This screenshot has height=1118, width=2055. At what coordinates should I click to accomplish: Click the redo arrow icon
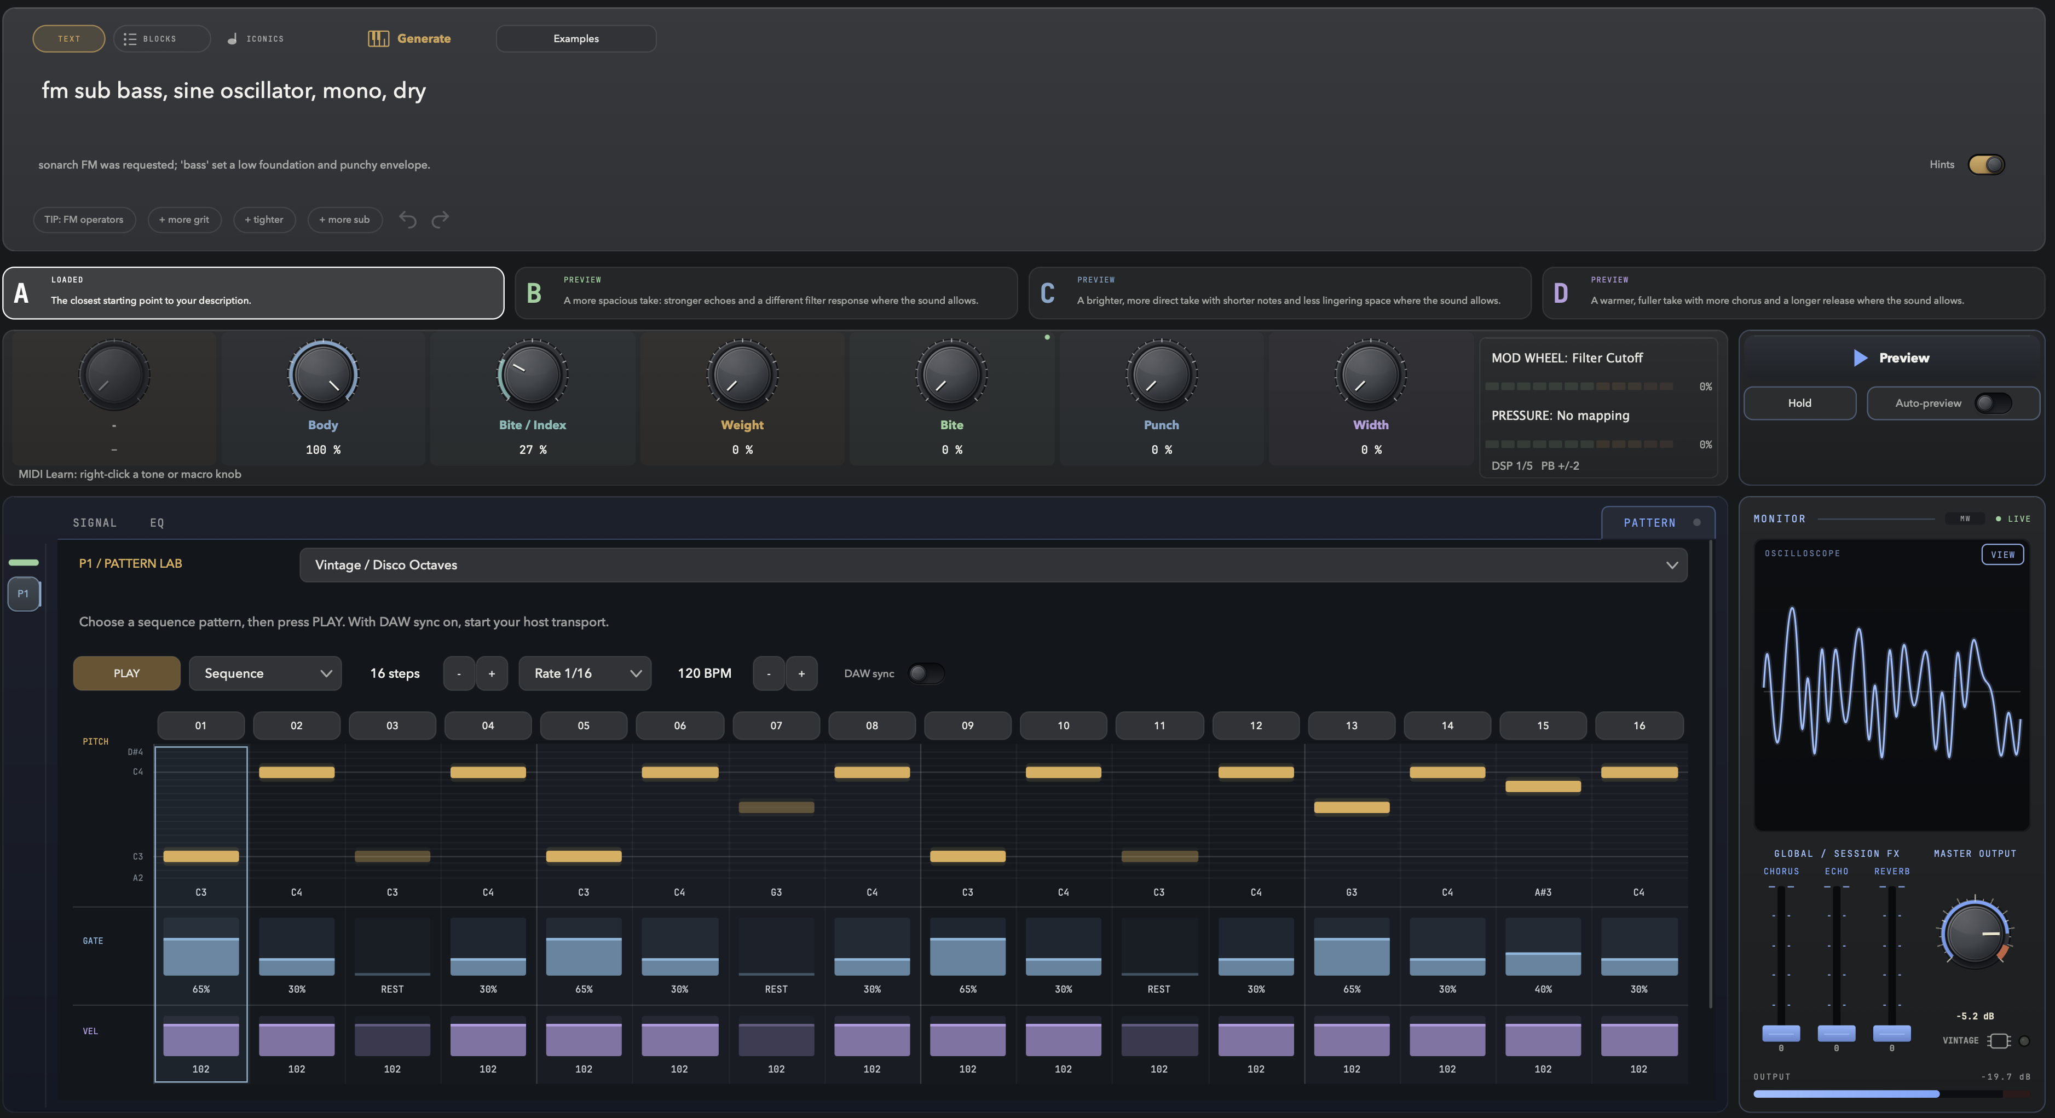[x=440, y=220]
